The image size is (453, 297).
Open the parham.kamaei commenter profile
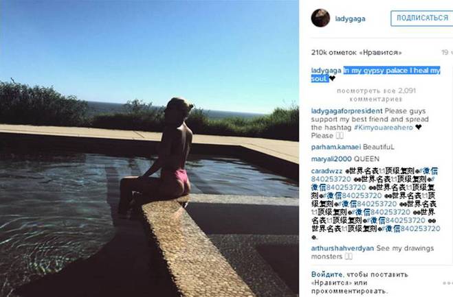coord(336,147)
